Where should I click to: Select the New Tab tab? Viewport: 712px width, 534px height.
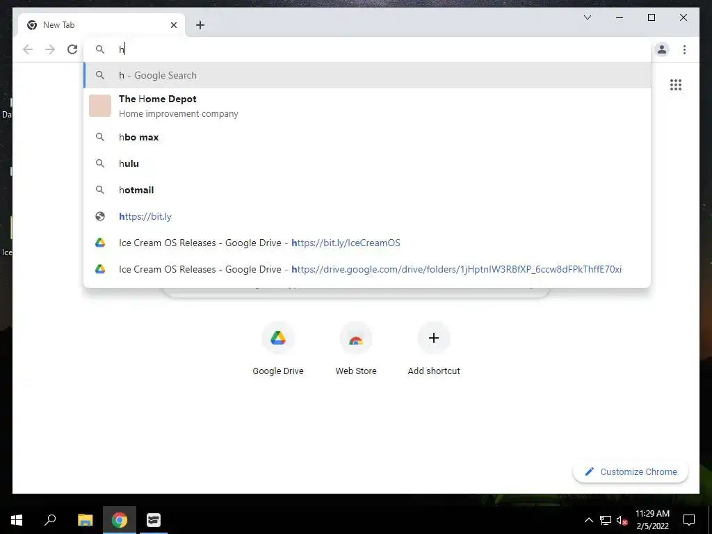(x=102, y=25)
